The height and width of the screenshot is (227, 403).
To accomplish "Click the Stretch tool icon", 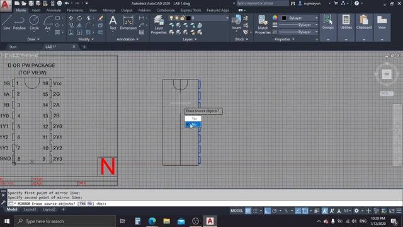I will tap(71, 32).
